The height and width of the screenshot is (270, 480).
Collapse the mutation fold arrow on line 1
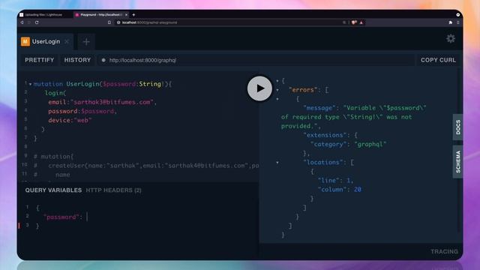click(30, 84)
